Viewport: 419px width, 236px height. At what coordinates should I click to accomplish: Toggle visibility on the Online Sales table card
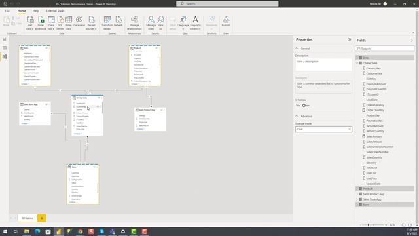(x=99, y=98)
